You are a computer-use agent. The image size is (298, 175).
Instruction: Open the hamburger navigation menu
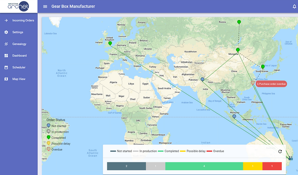[x=45, y=7]
